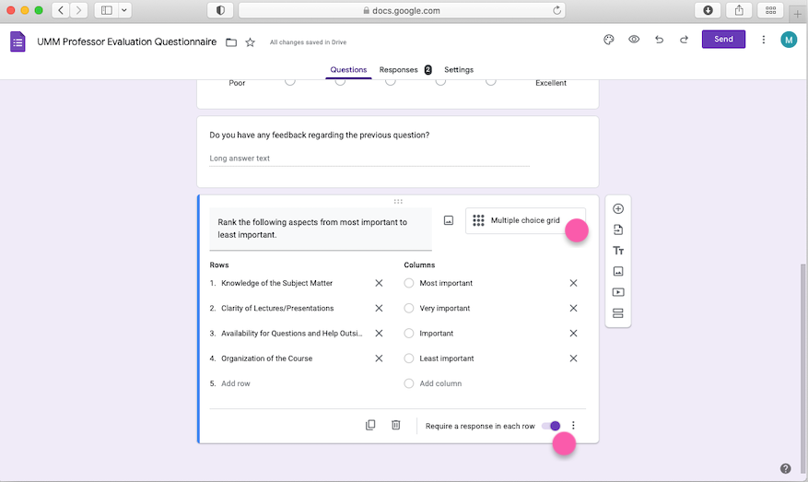Click the undo arrow in the header

pos(659,40)
